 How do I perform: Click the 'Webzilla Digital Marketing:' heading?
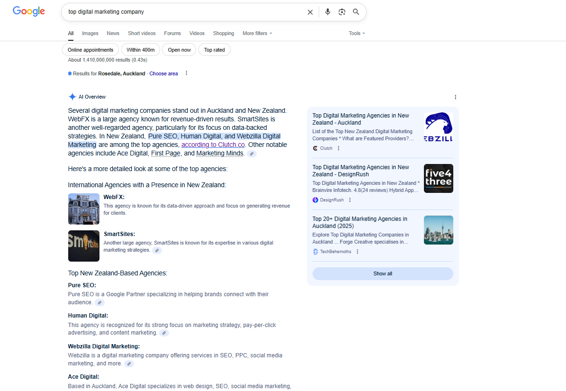coord(104,346)
